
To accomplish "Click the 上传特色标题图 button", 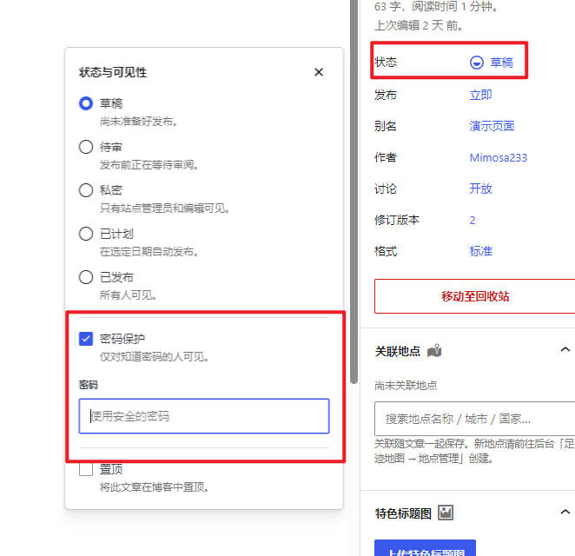I will click(425, 548).
